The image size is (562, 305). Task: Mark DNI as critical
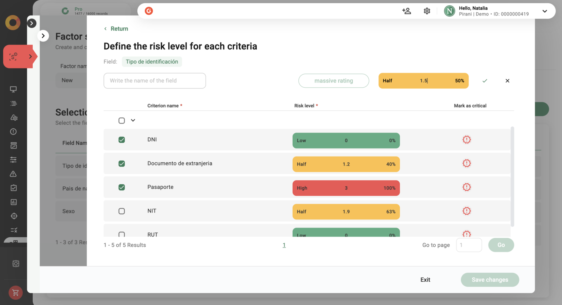pos(466,140)
